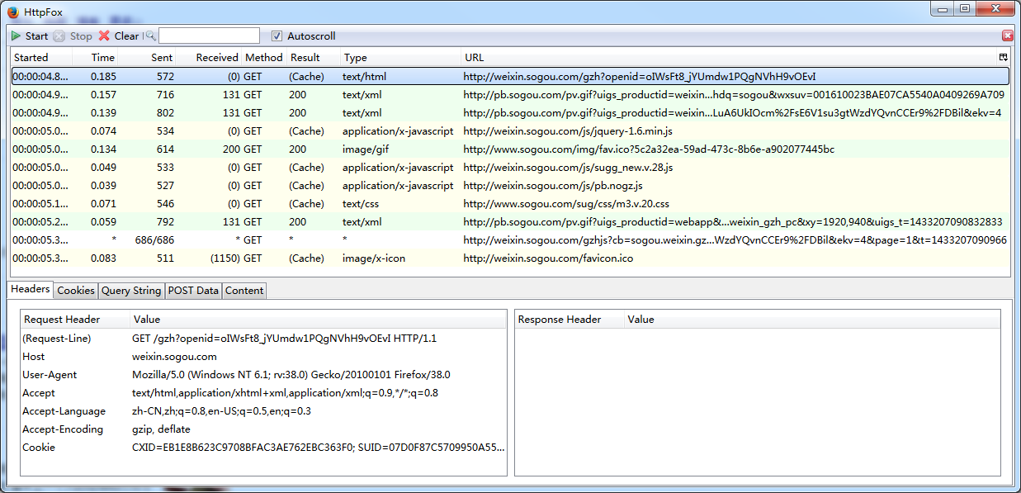Select the fav.ico image/gif request row
This screenshot has height=493, width=1021.
click(510, 149)
